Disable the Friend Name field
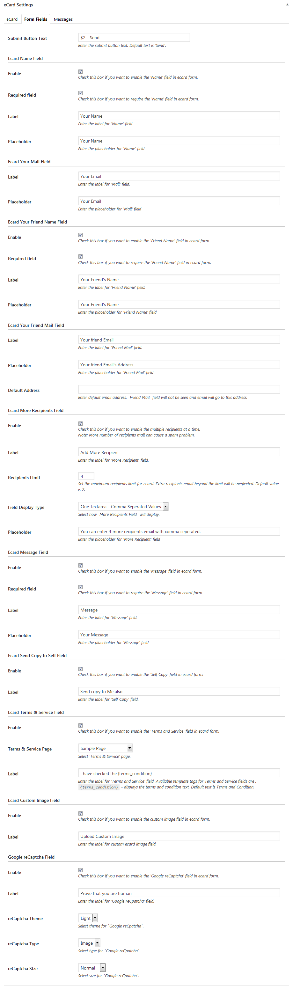Viewport: 293px width, 989px height. click(x=80, y=235)
